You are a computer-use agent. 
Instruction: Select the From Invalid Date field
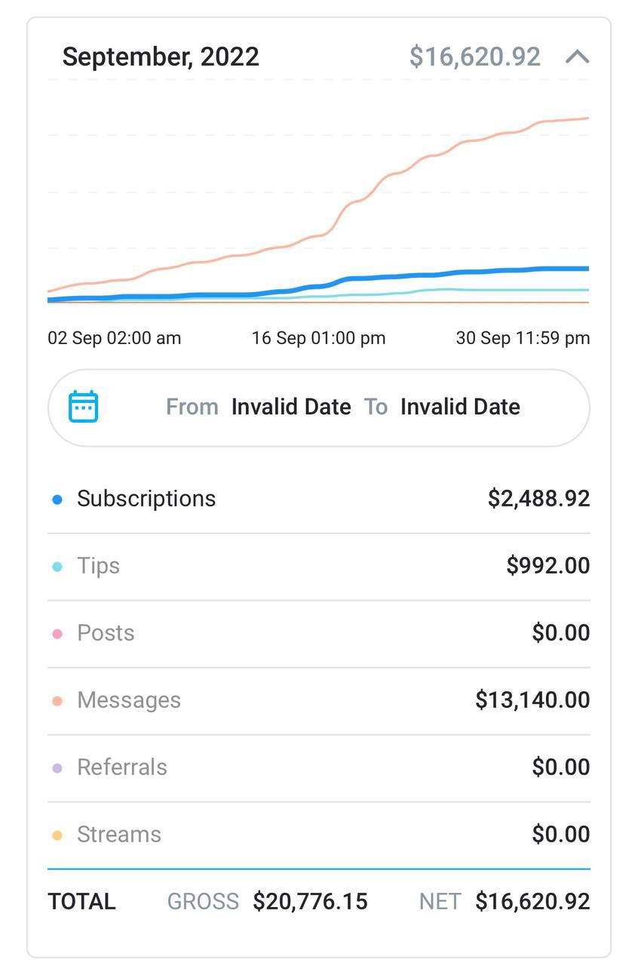[x=290, y=407]
